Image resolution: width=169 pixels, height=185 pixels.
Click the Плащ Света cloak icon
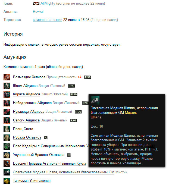tap(7, 129)
